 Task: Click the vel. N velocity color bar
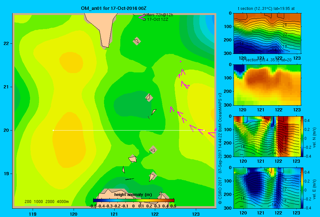302,136
